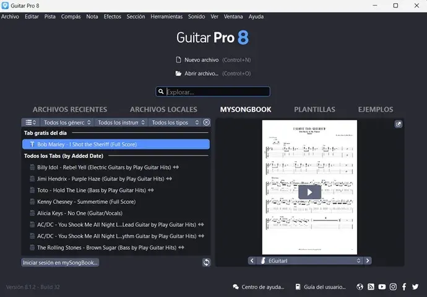This screenshot has height=297, width=427.
Task: Refresh the mySongBook tab list
Action: pos(206,262)
